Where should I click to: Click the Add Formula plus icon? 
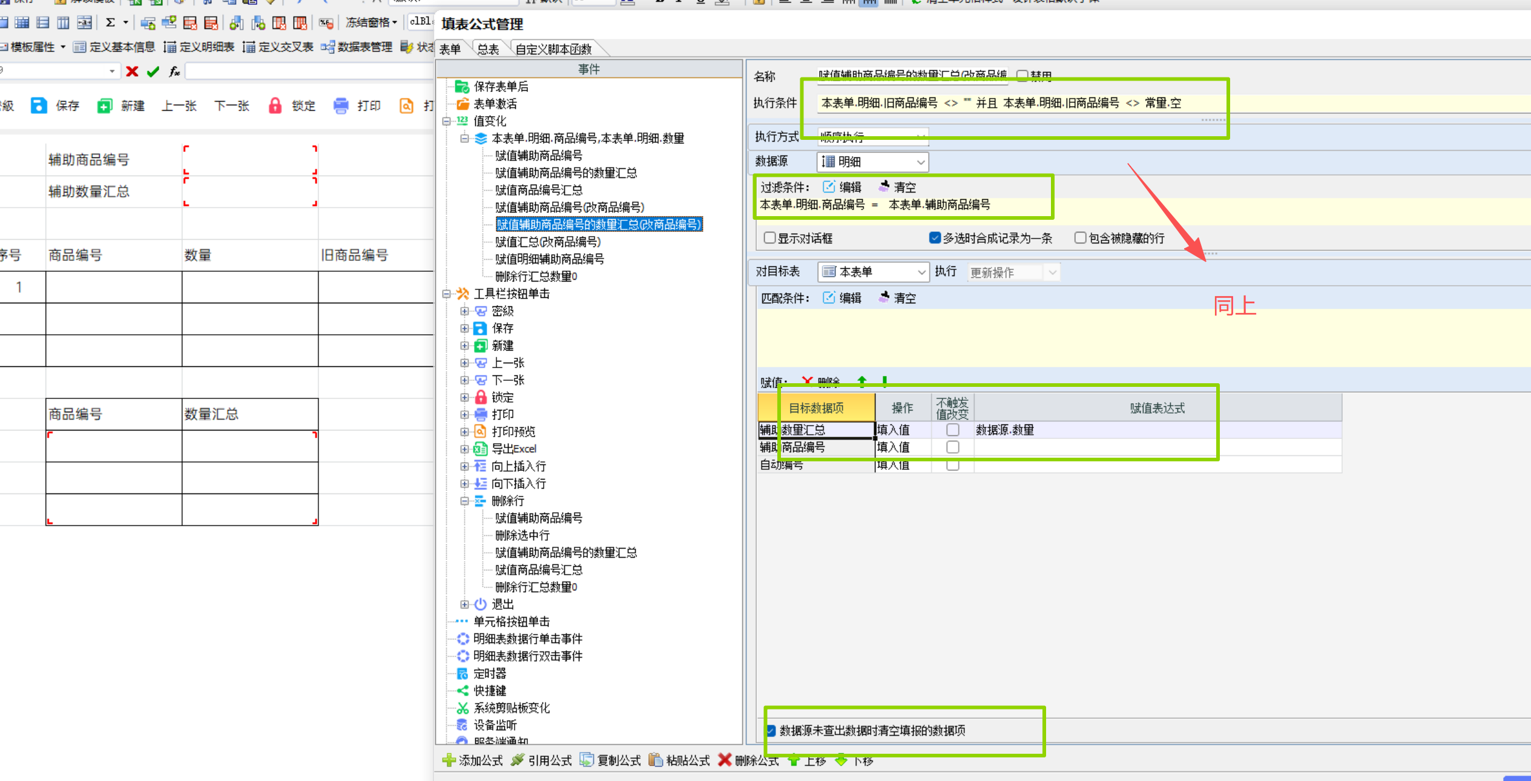pos(449,760)
